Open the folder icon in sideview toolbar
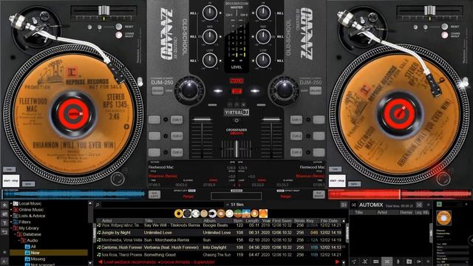This screenshot has height=266, width=473. (409, 262)
